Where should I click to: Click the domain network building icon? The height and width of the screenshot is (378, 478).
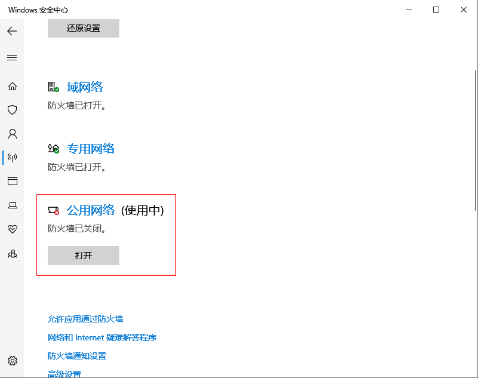[x=53, y=87]
